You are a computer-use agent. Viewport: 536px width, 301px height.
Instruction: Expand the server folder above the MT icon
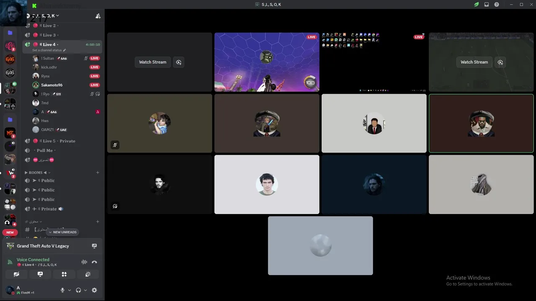point(10,120)
